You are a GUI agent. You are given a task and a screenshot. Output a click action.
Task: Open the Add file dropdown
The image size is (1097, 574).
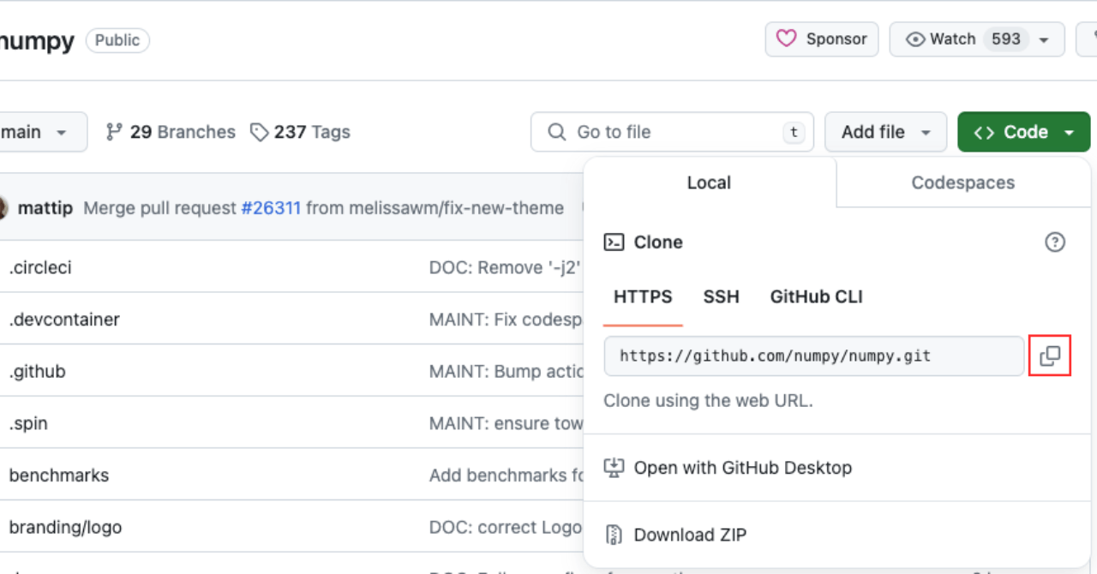click(x=885, y=132)
